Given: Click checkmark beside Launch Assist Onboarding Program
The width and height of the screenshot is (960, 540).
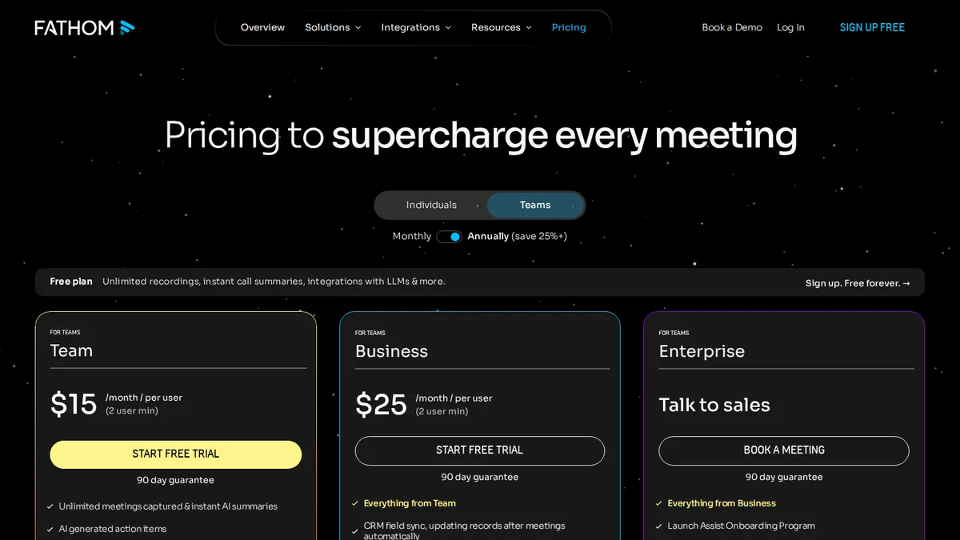Looking at the screenshot, I should [x=659, y=526].
